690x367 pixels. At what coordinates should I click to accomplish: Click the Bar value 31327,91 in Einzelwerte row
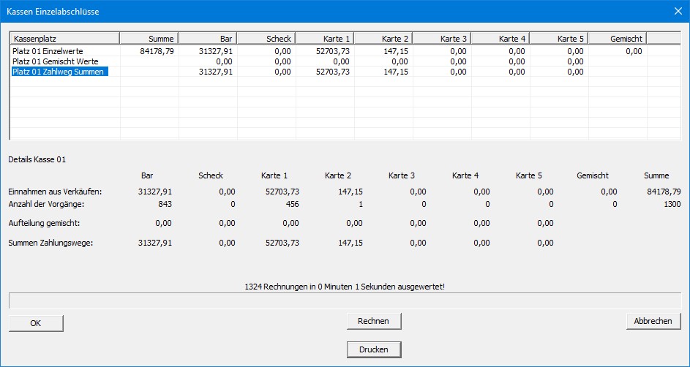click(x=216, y=51)
